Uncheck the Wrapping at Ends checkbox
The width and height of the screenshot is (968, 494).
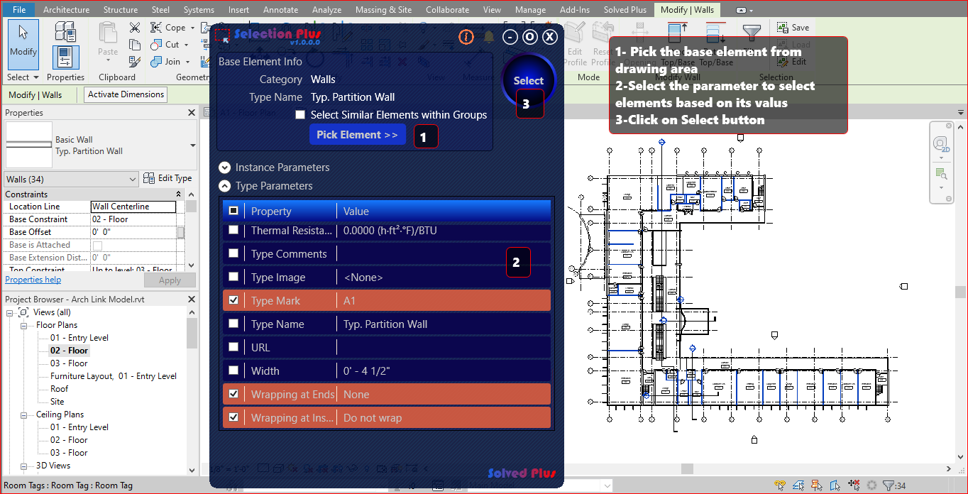[x=233, y=394]
